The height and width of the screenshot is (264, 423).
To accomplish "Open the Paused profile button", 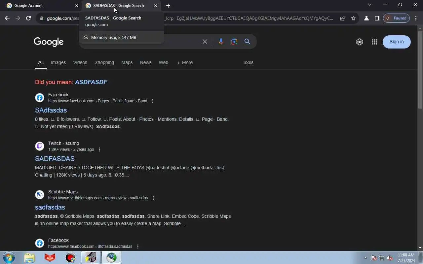I will [x=396, y=18].
